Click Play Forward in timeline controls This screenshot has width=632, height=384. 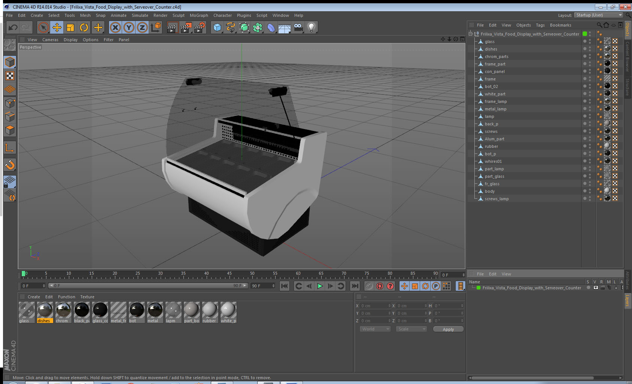(x=320, y=286)
